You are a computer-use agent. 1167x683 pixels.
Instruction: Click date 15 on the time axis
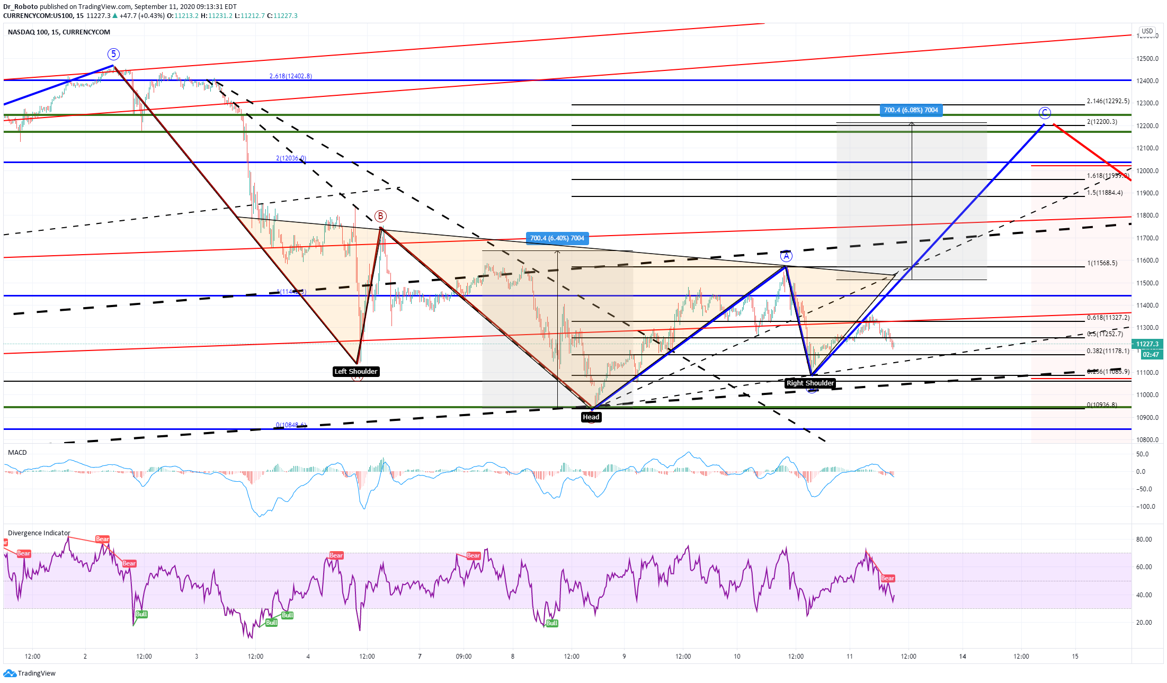1075,656
